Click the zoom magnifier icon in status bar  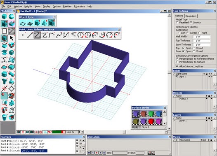tap(45, 132)
